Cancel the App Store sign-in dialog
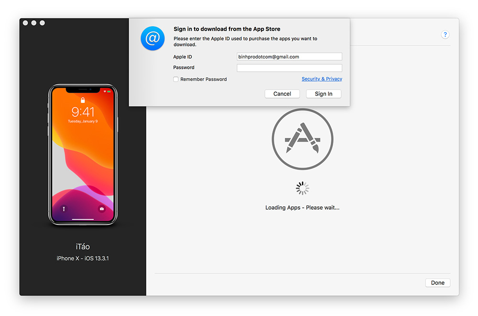 [282, 94]
